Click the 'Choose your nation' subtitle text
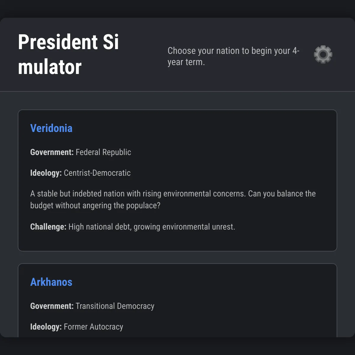The height and width of the screenshot is (355, 355). pos(233,56)
